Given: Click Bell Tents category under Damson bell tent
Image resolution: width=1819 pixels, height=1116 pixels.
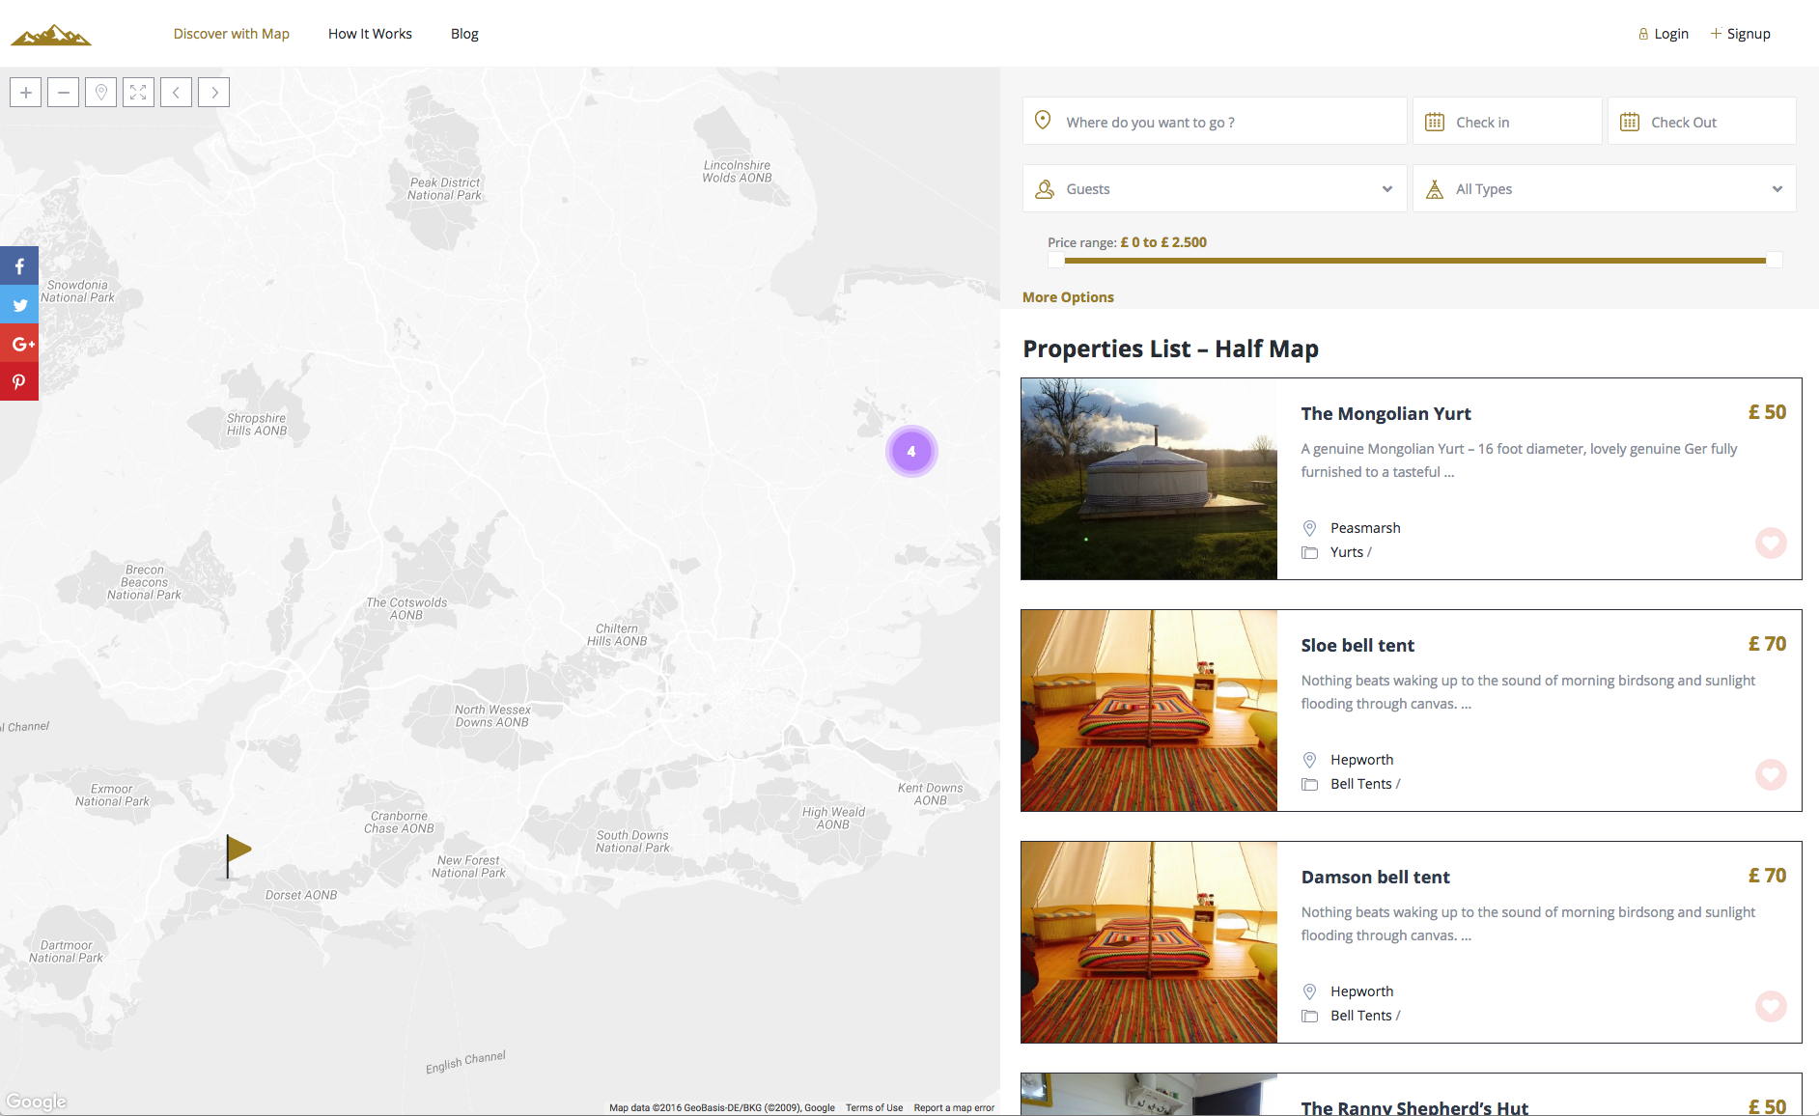Looking at the screenshot, I should tap(1361, 1016).
